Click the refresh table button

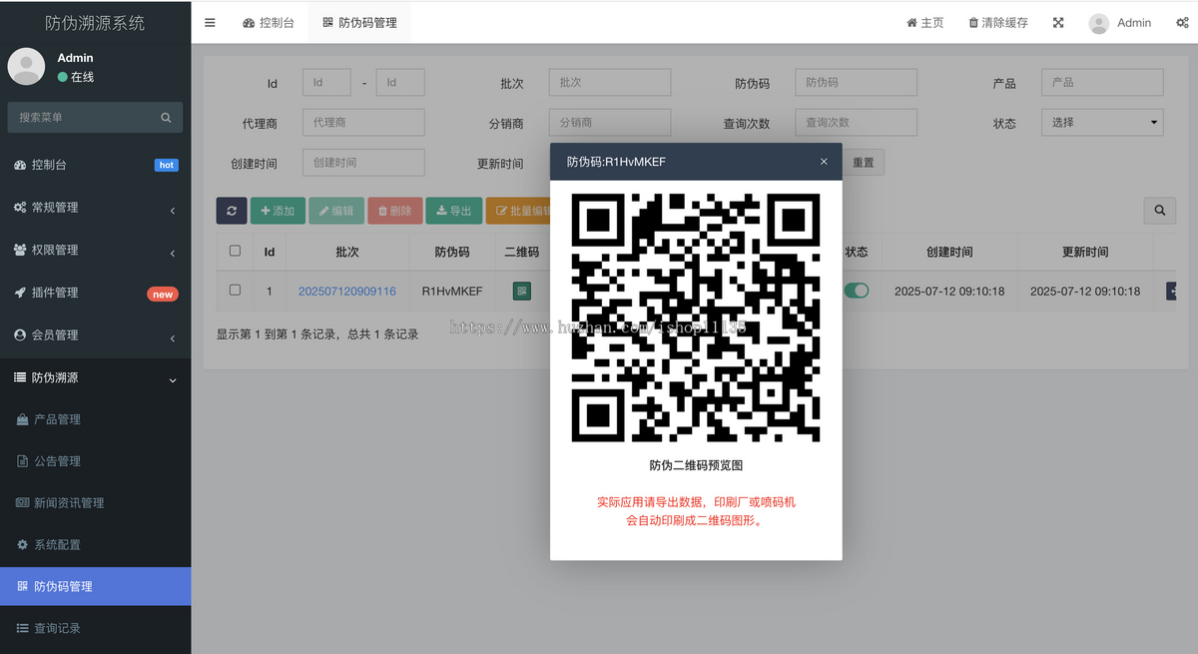pyautogui.click(x=232, y=211)
